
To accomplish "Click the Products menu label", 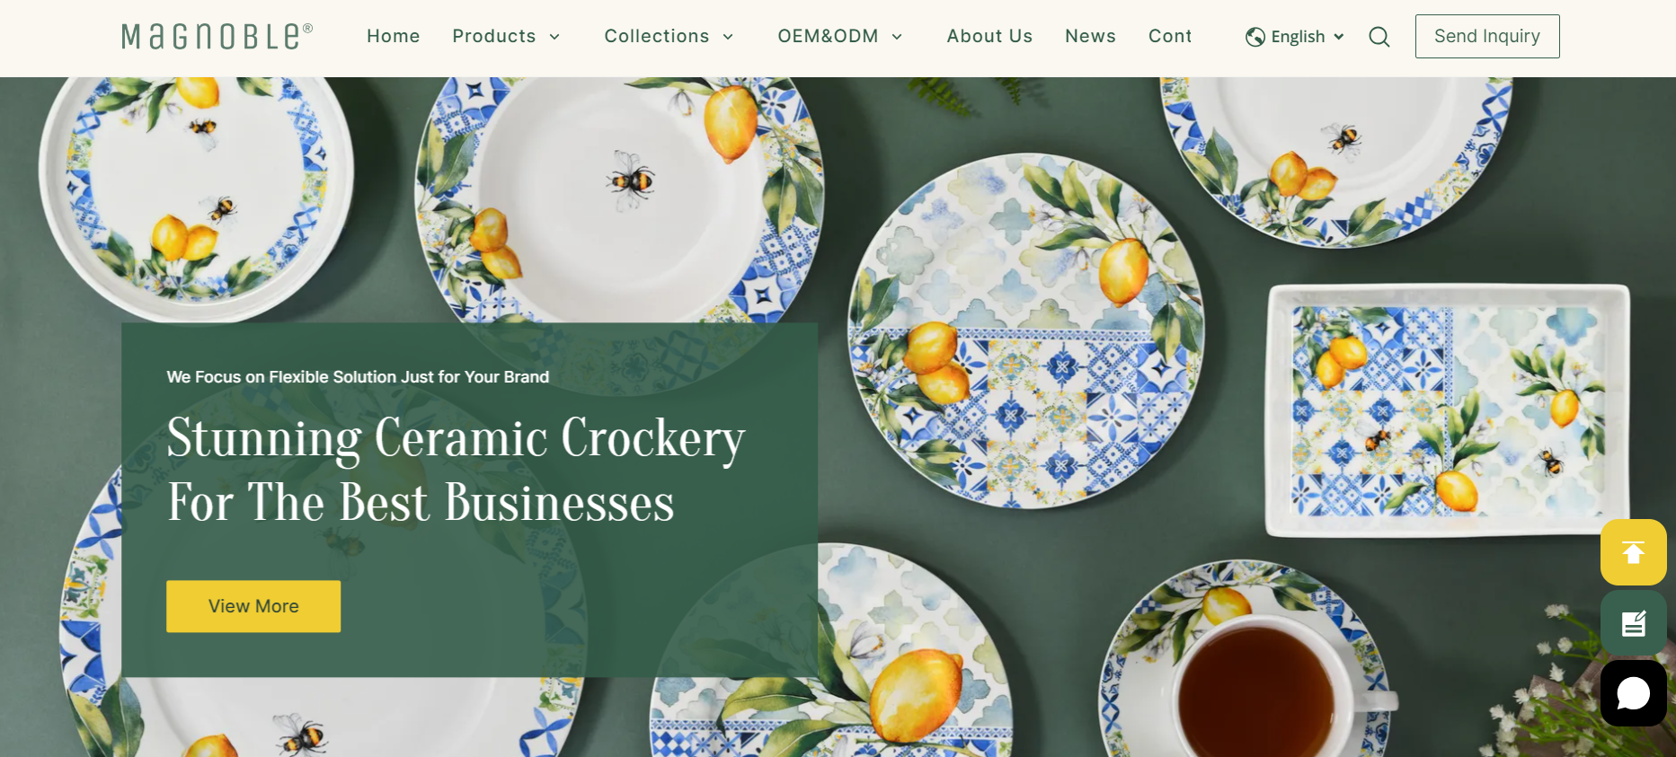I will click(494, 36).
